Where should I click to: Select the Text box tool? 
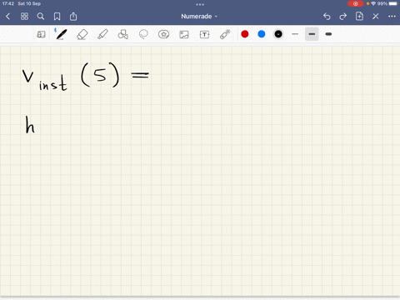(x=204, y=34)
